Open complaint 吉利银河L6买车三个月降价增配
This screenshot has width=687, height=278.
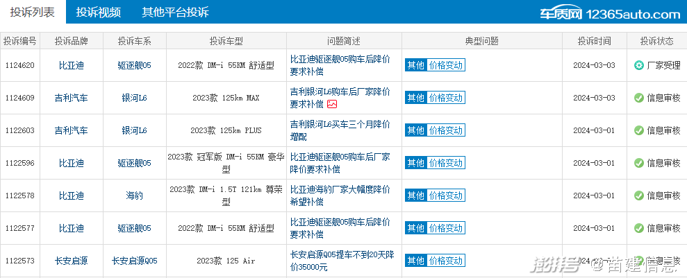340,130
